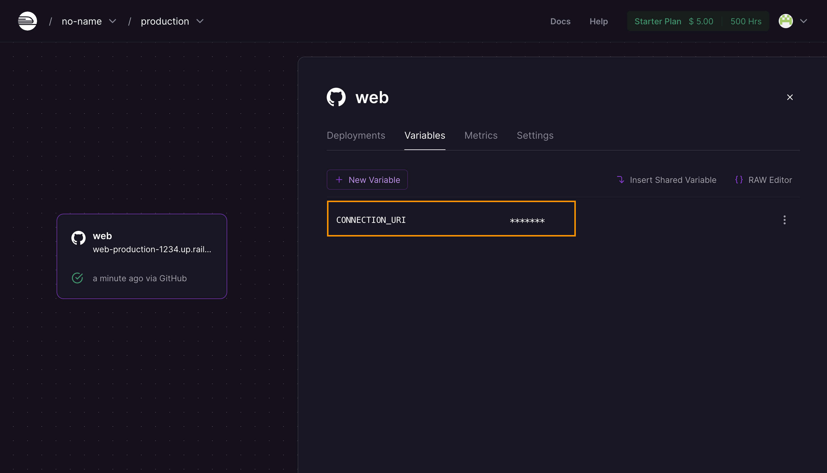Click the 500 Hrs usage indicator
Screen dimensions: 827x473
click(746, 21)
